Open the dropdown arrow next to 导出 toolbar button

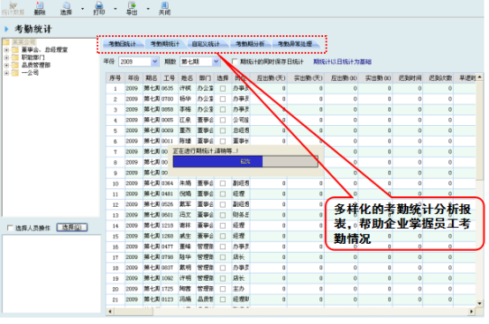point(148,9)
